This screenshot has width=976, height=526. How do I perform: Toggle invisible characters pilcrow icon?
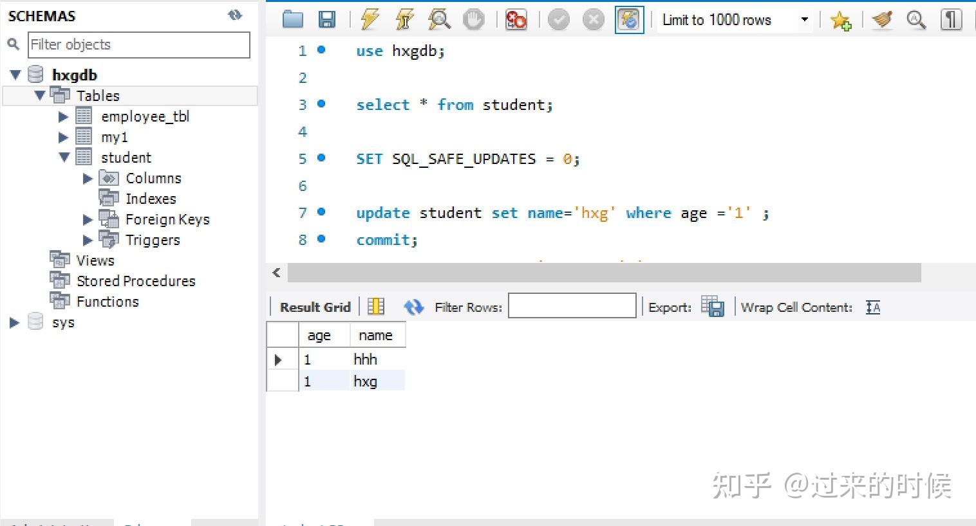951,20
